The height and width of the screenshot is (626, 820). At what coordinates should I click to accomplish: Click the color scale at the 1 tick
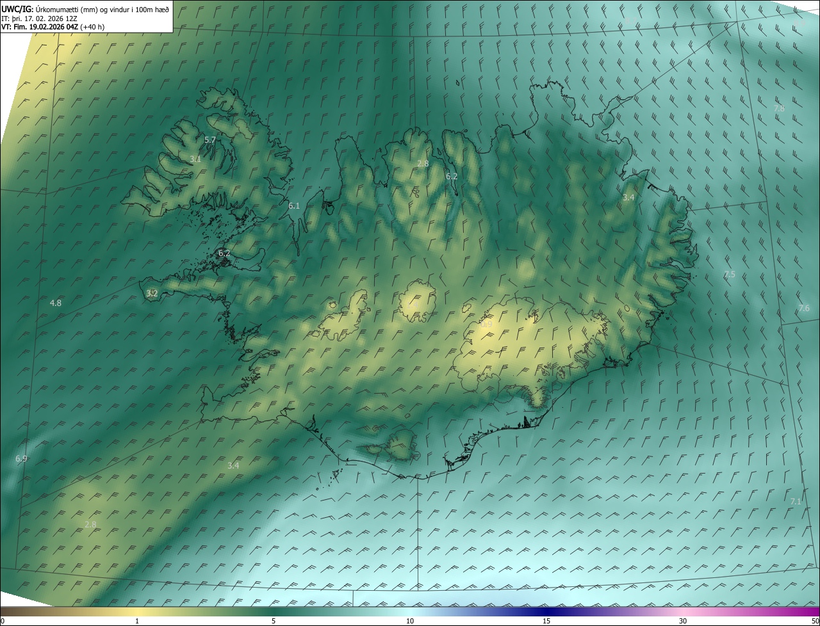tap(137, 621)
